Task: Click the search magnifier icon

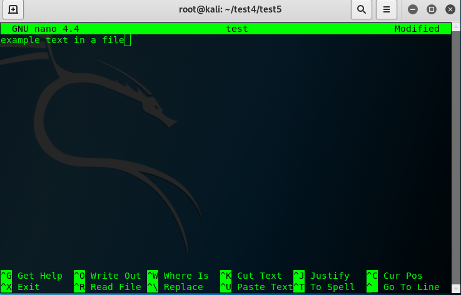Action: pyautogui.click(x=362, y=9)
